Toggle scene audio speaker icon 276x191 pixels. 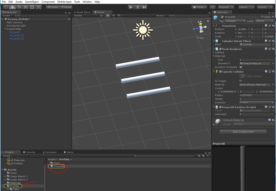114,15
